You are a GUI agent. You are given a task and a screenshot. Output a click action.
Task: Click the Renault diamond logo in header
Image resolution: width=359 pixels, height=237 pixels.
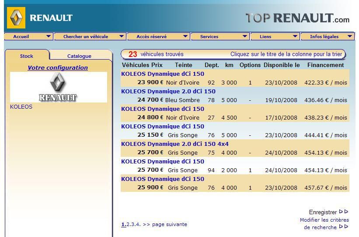[16, 18]
